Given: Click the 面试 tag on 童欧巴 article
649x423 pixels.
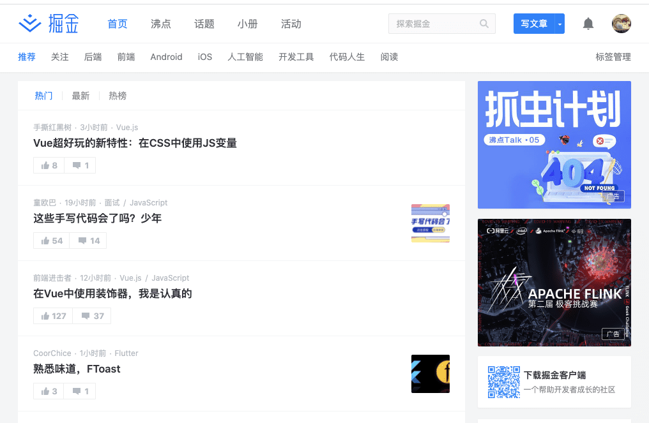Looking at the screenshot, I should (112, 203).
